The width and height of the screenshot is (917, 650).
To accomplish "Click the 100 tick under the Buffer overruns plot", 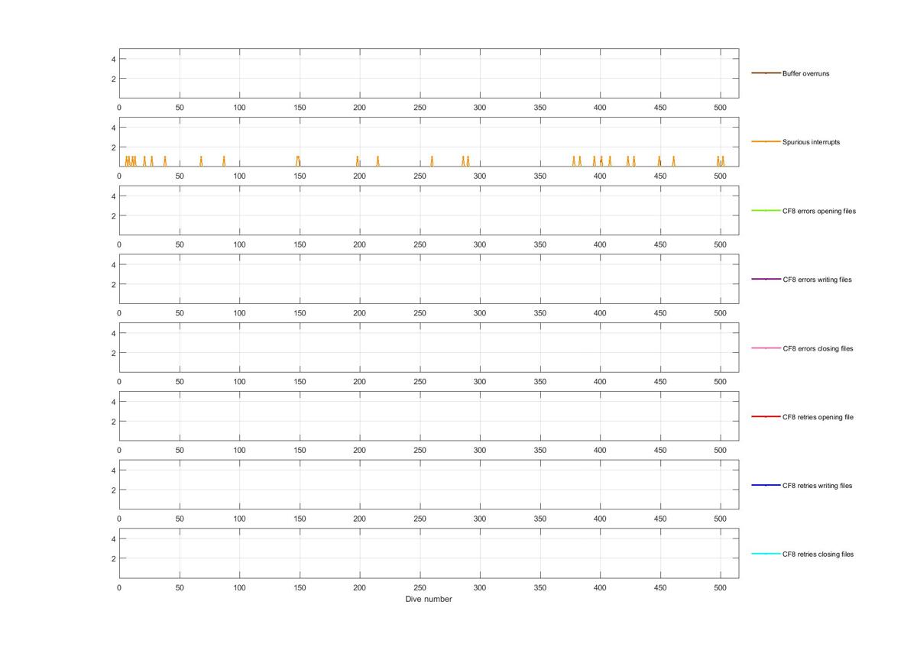I will tap(239, 108).
